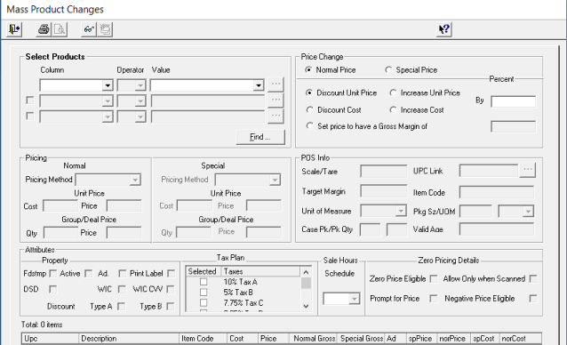Open print preview icon in toolbar
The image size is (567, 345).
tap(60, 29)
